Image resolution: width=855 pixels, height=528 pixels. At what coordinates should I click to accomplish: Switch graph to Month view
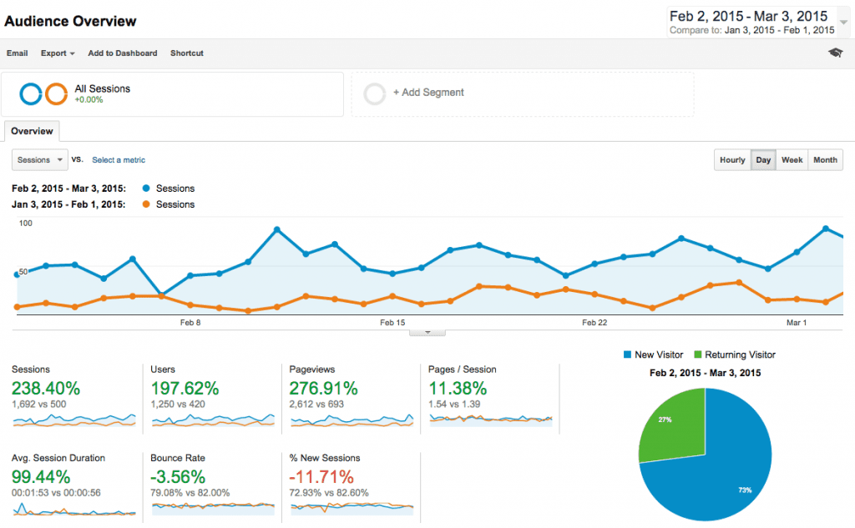tap(825, 160)
